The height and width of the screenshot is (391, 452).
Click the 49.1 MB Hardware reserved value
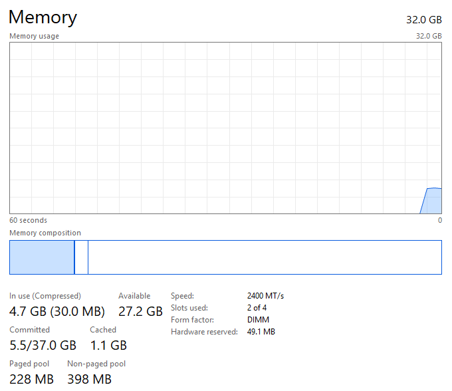click(x=261, y=332)
